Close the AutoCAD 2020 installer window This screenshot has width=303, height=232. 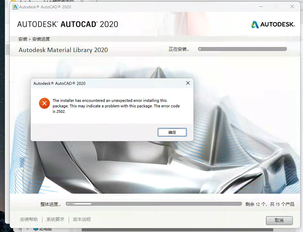pos(292,7)
